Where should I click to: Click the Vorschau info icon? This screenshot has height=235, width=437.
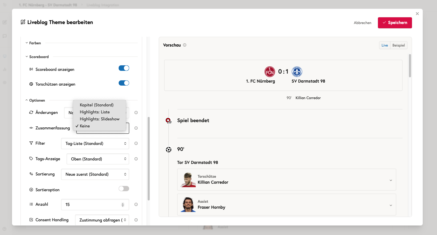pos(185,45)
